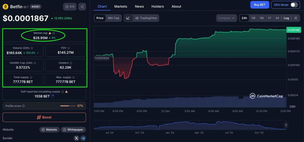Click the 62.29K holders value
This screenshot has height=142, width=304.
pos(66,67)
